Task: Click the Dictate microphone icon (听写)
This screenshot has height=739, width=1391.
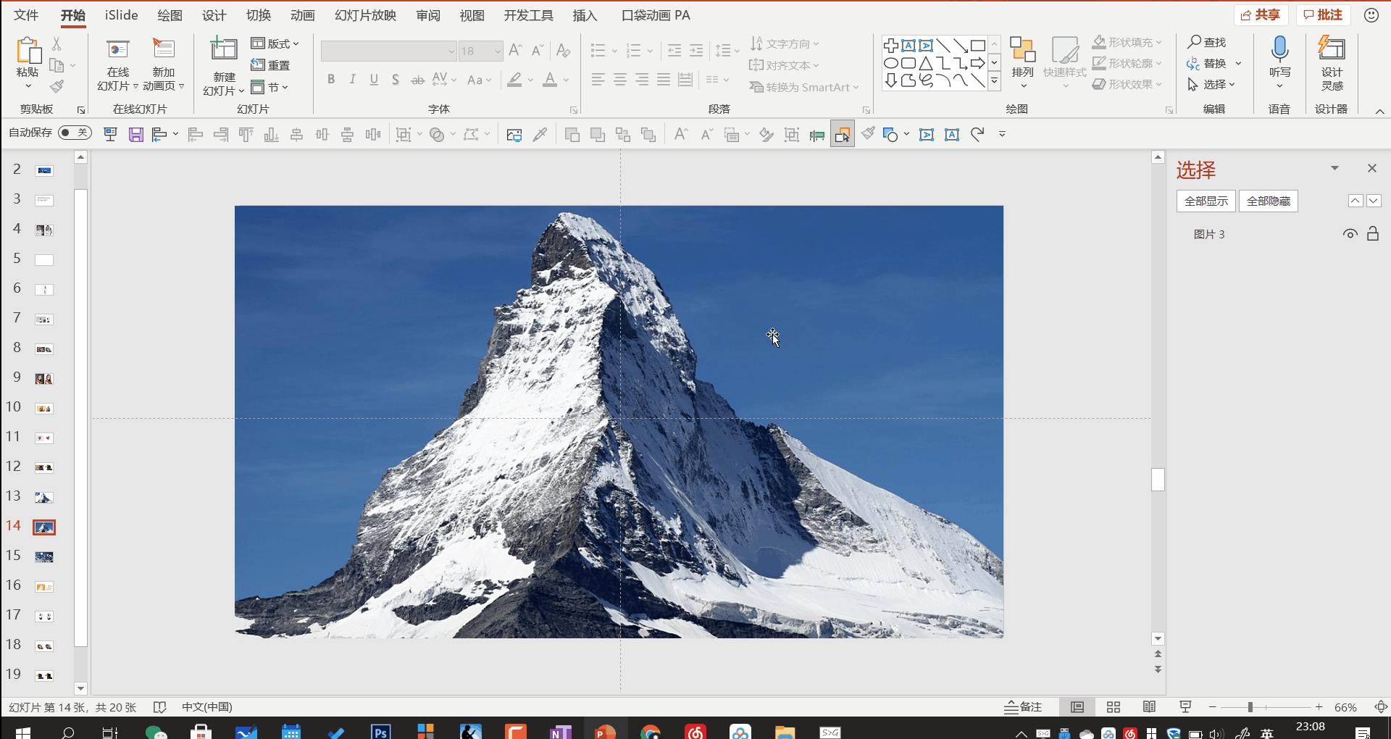Action: [1279, 49]
